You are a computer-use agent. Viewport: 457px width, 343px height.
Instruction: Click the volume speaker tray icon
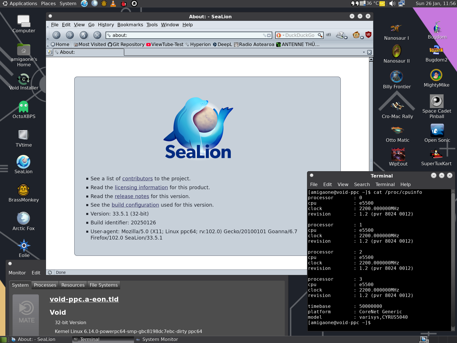pyautogui.click(x=392, y=3)
